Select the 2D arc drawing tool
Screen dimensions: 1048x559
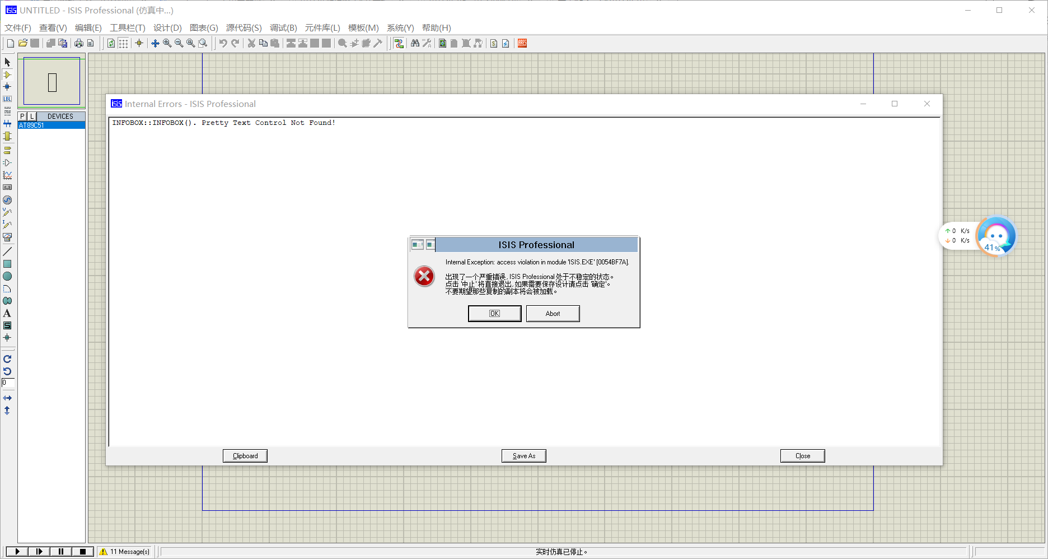pyautogui.click(x=7, y=288)
